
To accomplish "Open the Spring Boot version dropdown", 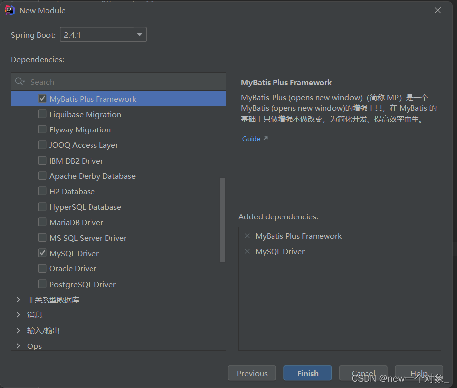I will pos(103,35).
